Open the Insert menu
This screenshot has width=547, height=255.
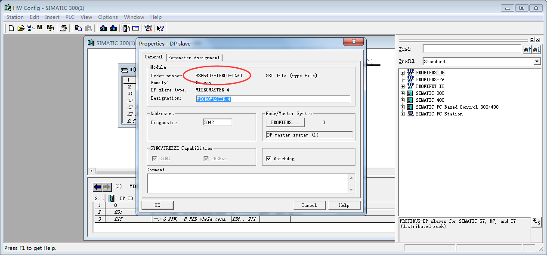pos(53,17)
